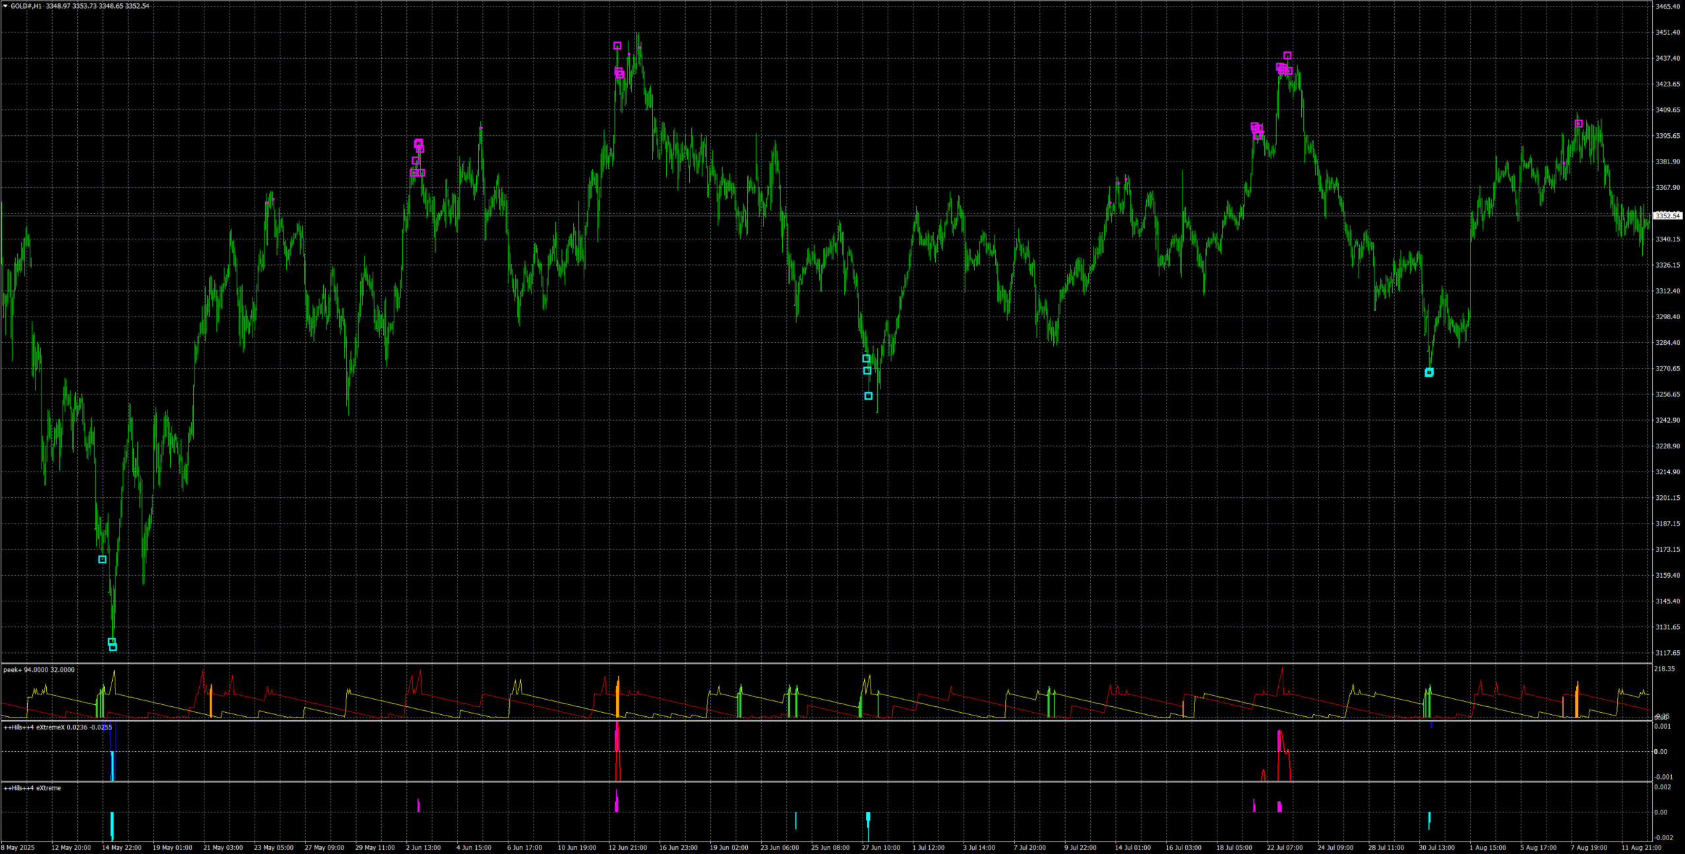
Task: Click the 1 Jul 12:00 time axis label
Action: [928, 847]
